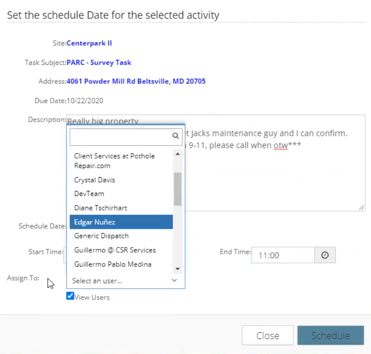Click the search field in user dropdown
The image size is (371, 354).
(x=126, y=137)
